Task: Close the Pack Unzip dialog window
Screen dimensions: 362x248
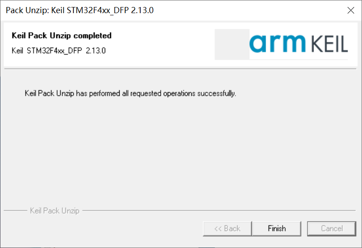Action: point(351,10)
